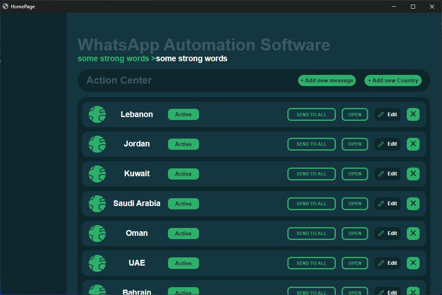
Task: Remove UAE using its X button
Action: tap(413, 263)
